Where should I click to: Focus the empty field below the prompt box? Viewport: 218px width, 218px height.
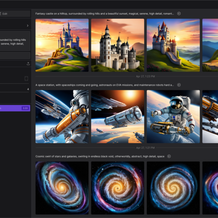tap(15, 56)
